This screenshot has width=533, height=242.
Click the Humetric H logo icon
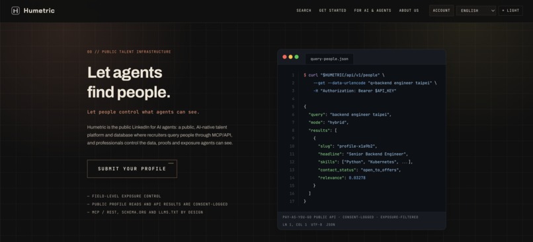(x=15, y=11)
